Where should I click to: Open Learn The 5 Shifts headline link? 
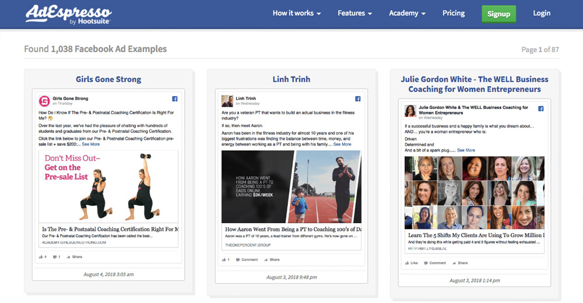click(x=476, y=235)
